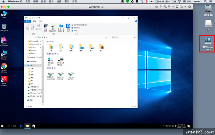The height and width of the screenshot is (135, 215).
Task: Expand the 存取媒體 dropdown arrow
Action: pyautogui.click(x=47, y=31)
